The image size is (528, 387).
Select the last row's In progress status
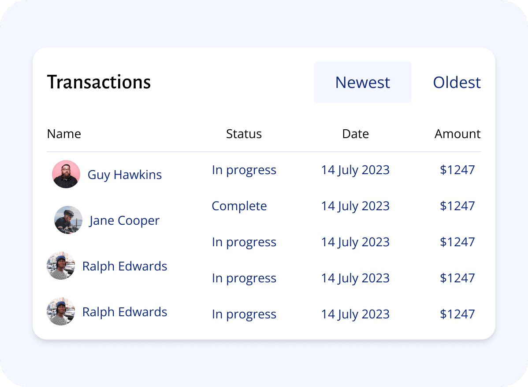pyautogui.click(x=244, y=314)
